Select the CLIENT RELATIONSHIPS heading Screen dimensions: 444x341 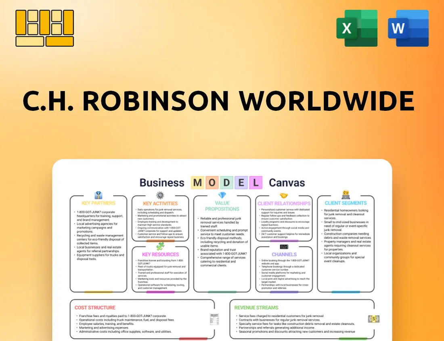284,204
